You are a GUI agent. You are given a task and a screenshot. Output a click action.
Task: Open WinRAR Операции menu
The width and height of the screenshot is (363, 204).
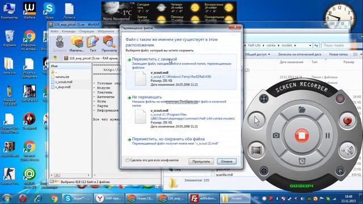[87, 31]
